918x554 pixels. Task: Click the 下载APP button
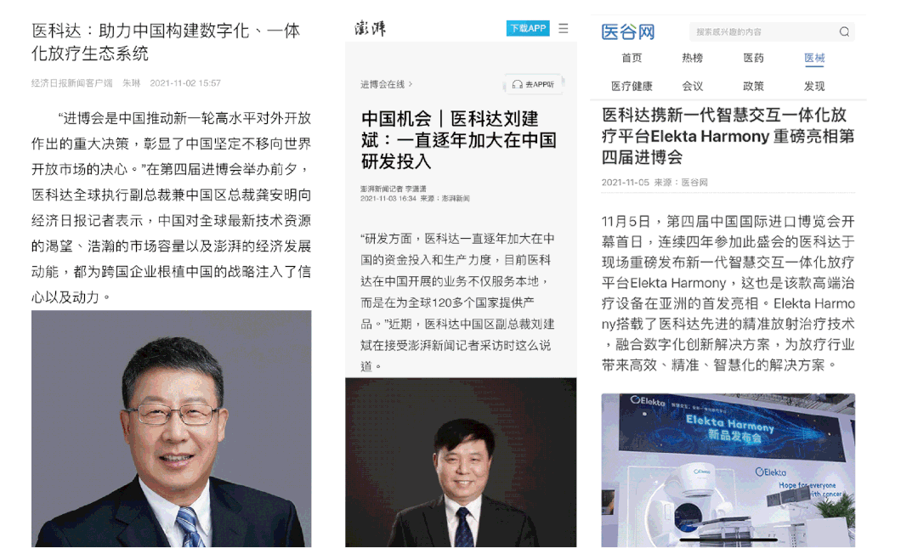click(x=528, y=28)
